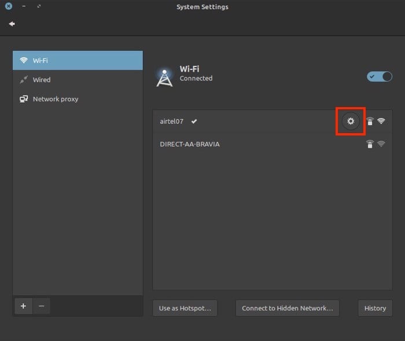Add a connection with plus button
Image resolution: width=405 pixels, height=341 pixels.
24,306
